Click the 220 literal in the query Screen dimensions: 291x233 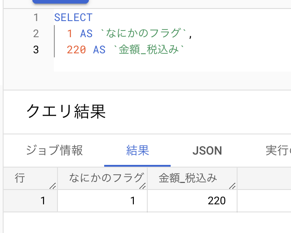click(76, 50)
